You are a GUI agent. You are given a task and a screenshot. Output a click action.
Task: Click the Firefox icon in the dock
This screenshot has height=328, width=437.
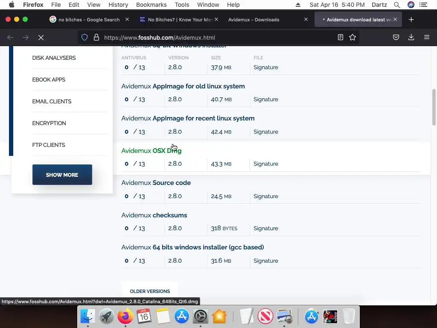[x=125, y=316]
